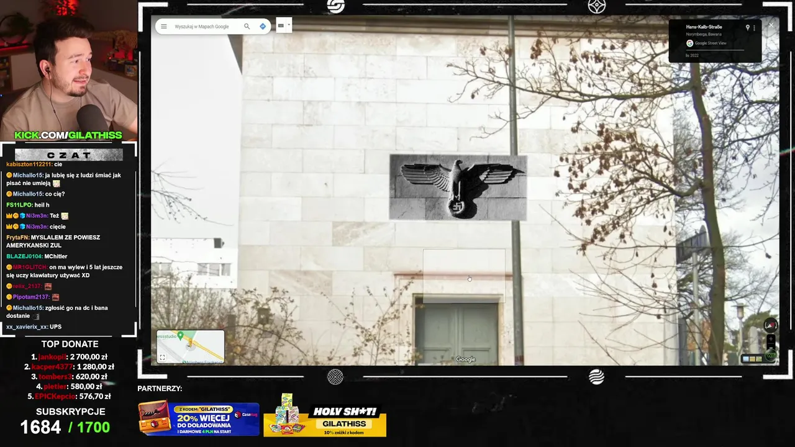Click donor name tombers3
Viewport: 795px width, 447px height.
[x=55, y=377]
